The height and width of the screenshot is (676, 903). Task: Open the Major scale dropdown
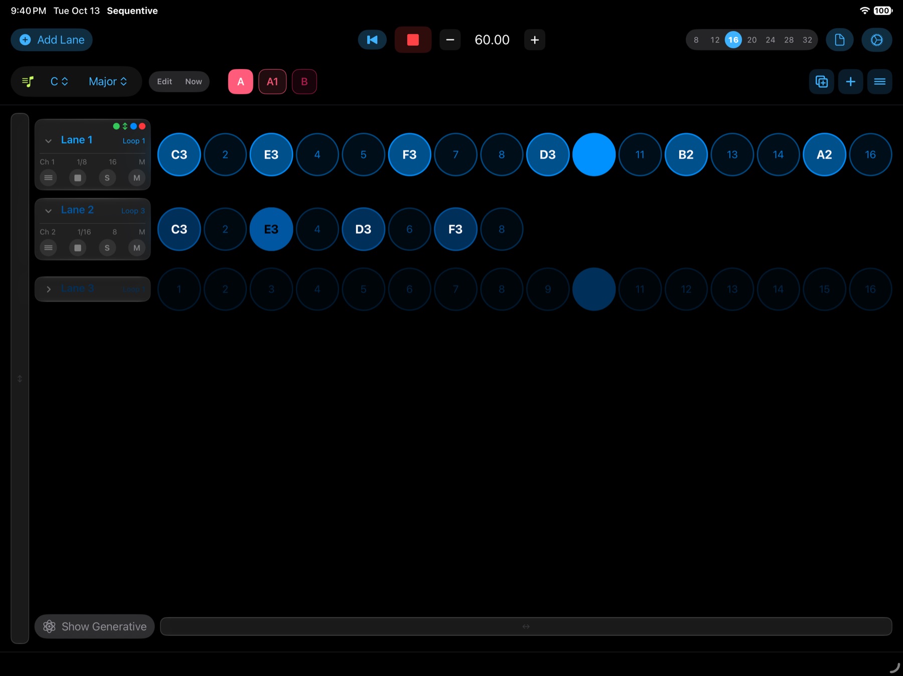tap(108, 81)
